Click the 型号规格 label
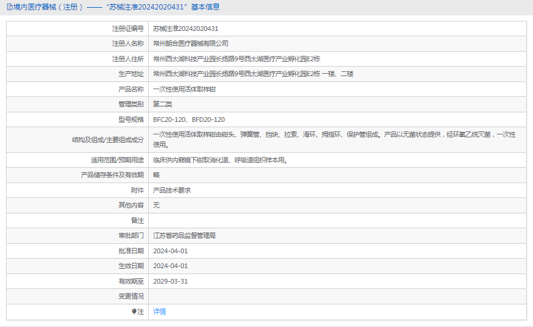 131,120
